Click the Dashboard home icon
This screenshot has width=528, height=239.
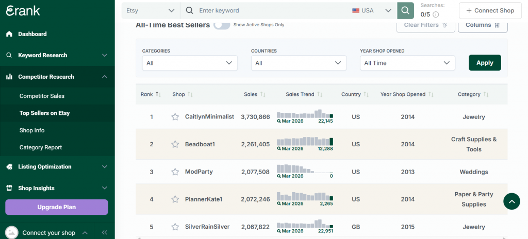9,34
